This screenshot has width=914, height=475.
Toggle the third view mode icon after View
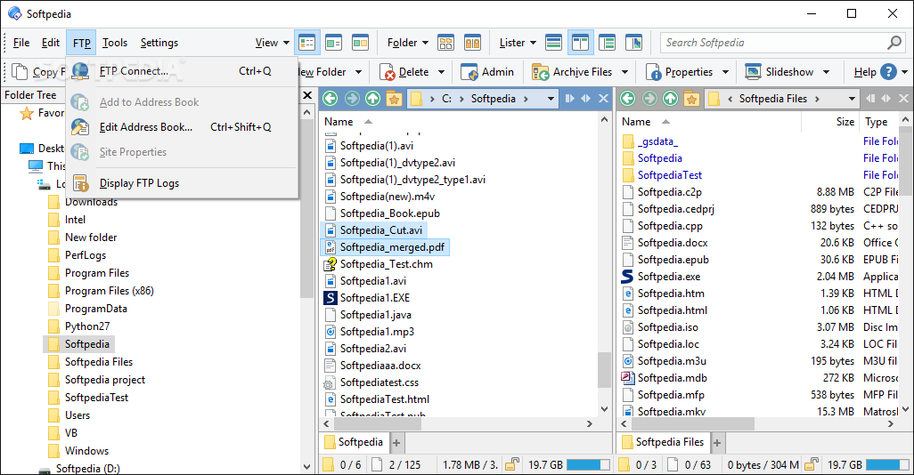click(360, 43)
